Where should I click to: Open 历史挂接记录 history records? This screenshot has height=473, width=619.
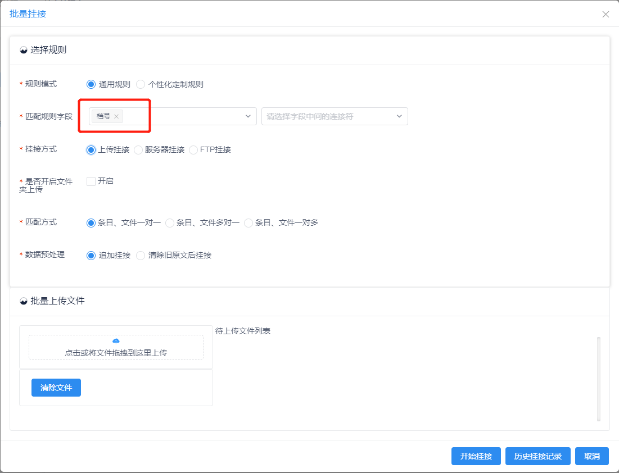pos(537,456)
